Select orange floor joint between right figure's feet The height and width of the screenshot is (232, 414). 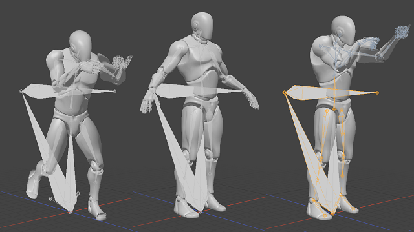[333, 214]
